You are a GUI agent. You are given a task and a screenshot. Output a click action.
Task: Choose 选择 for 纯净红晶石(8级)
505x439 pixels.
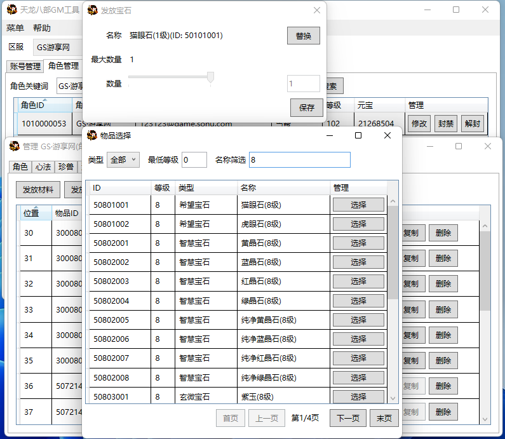[358, 358]
